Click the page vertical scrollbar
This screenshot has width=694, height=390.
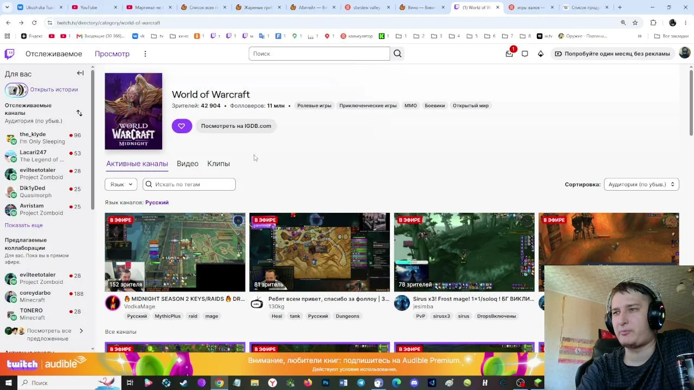[690, 103]
